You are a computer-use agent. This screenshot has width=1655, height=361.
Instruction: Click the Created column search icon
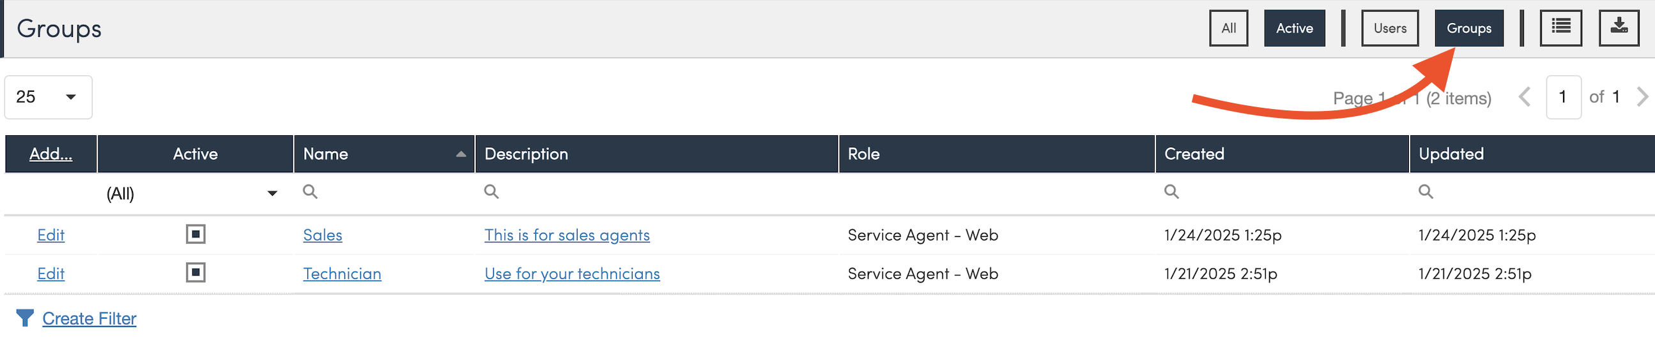(x=1171, y=192)
